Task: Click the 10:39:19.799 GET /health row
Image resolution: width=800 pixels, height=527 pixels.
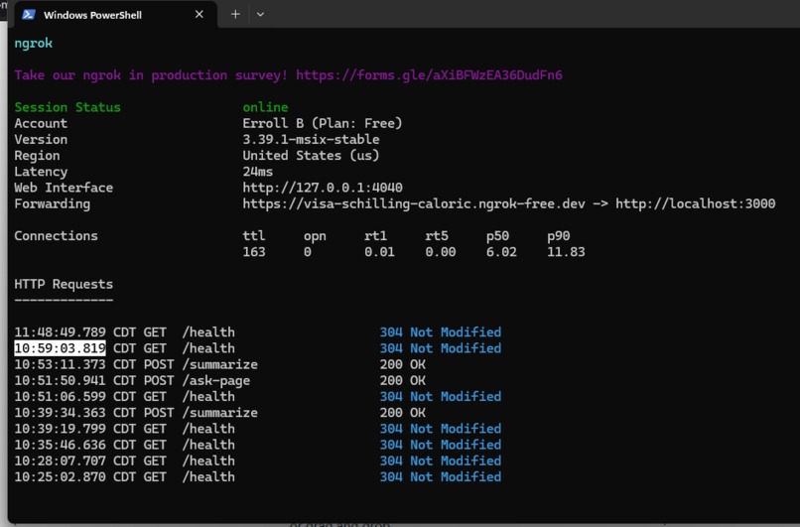Action: 258,429
